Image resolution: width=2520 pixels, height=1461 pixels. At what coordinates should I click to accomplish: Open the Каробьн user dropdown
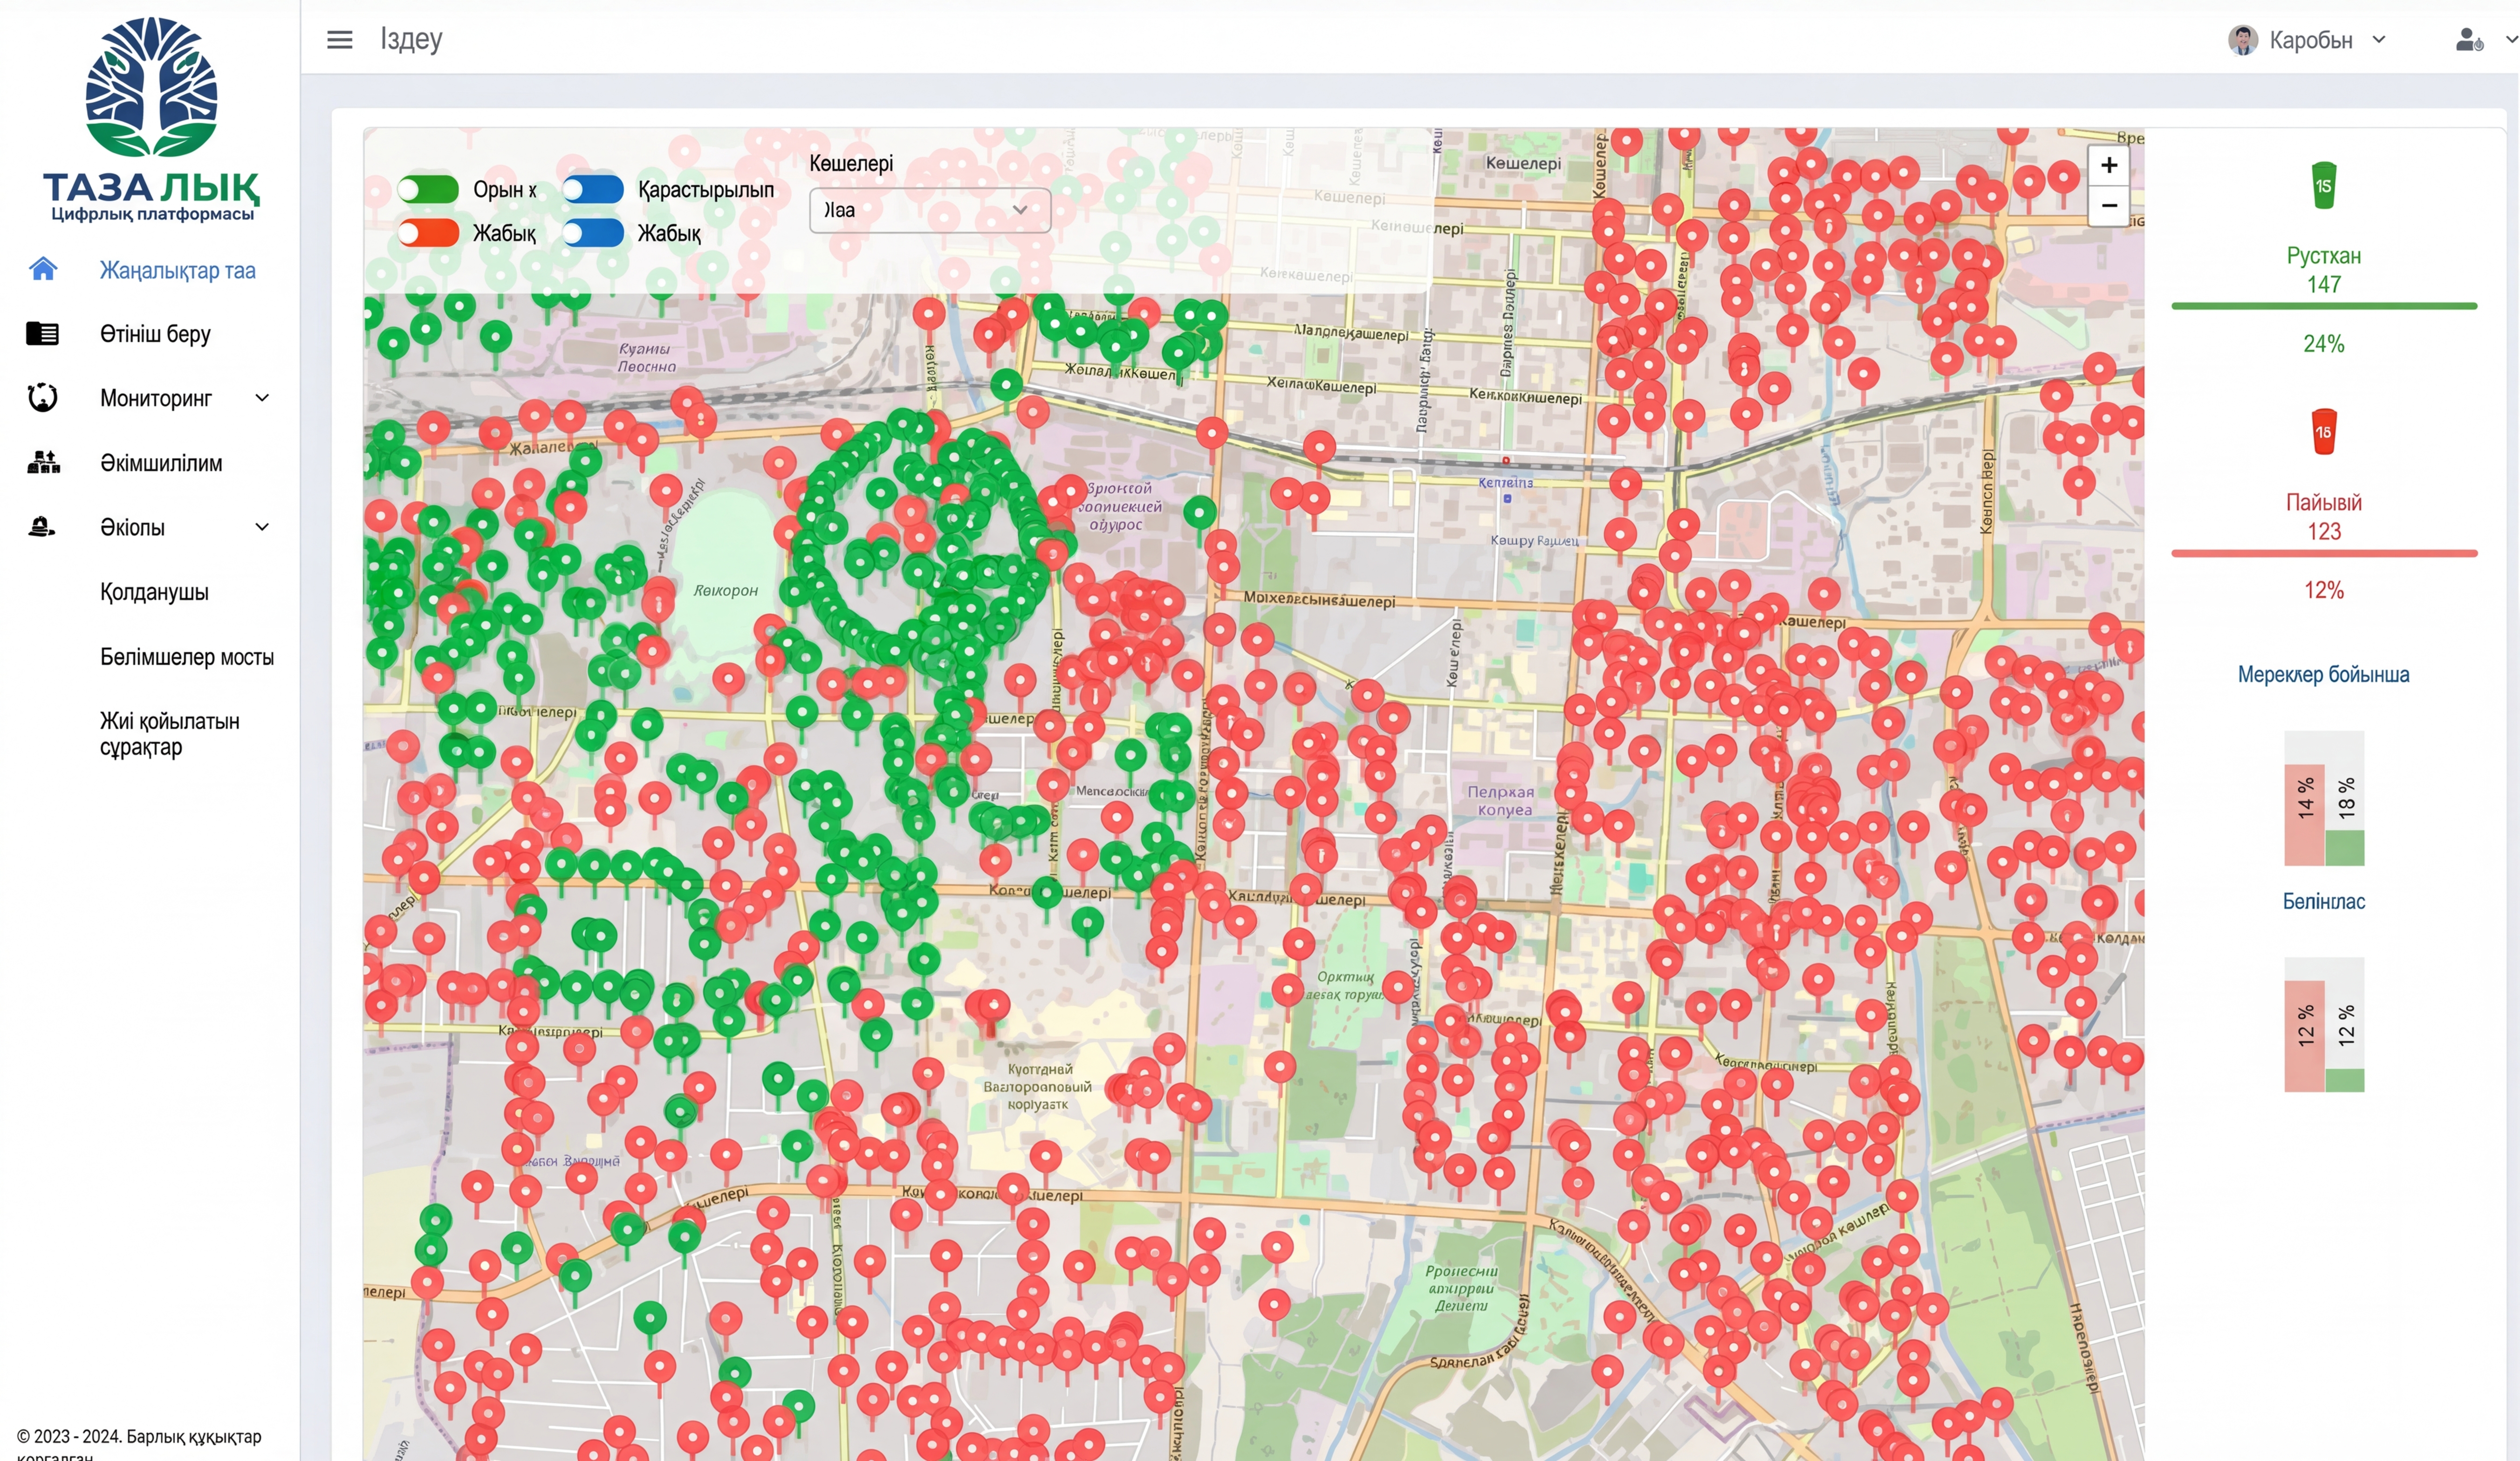[x=2308, y=40]
